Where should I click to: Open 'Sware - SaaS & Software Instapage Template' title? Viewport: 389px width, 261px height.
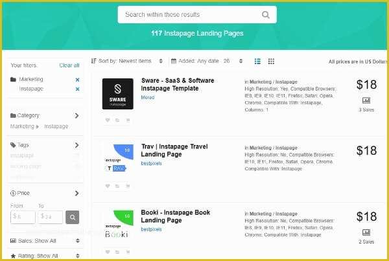tap(178, 85)
